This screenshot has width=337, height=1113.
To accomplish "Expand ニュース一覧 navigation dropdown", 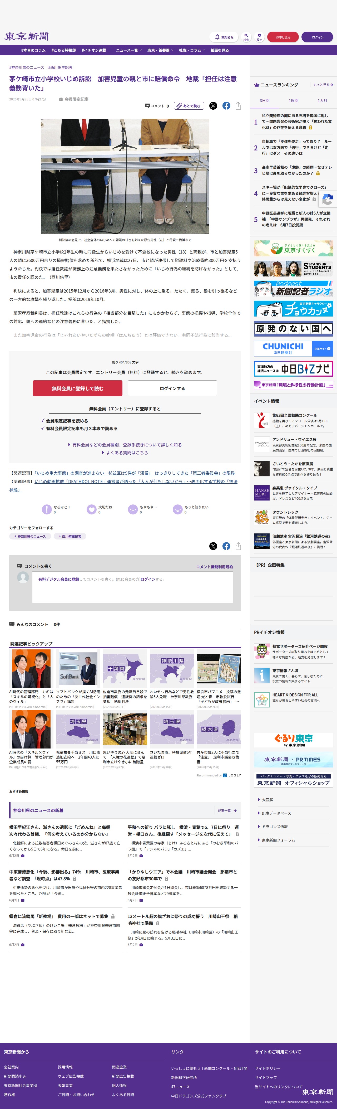I will [128, 50].
